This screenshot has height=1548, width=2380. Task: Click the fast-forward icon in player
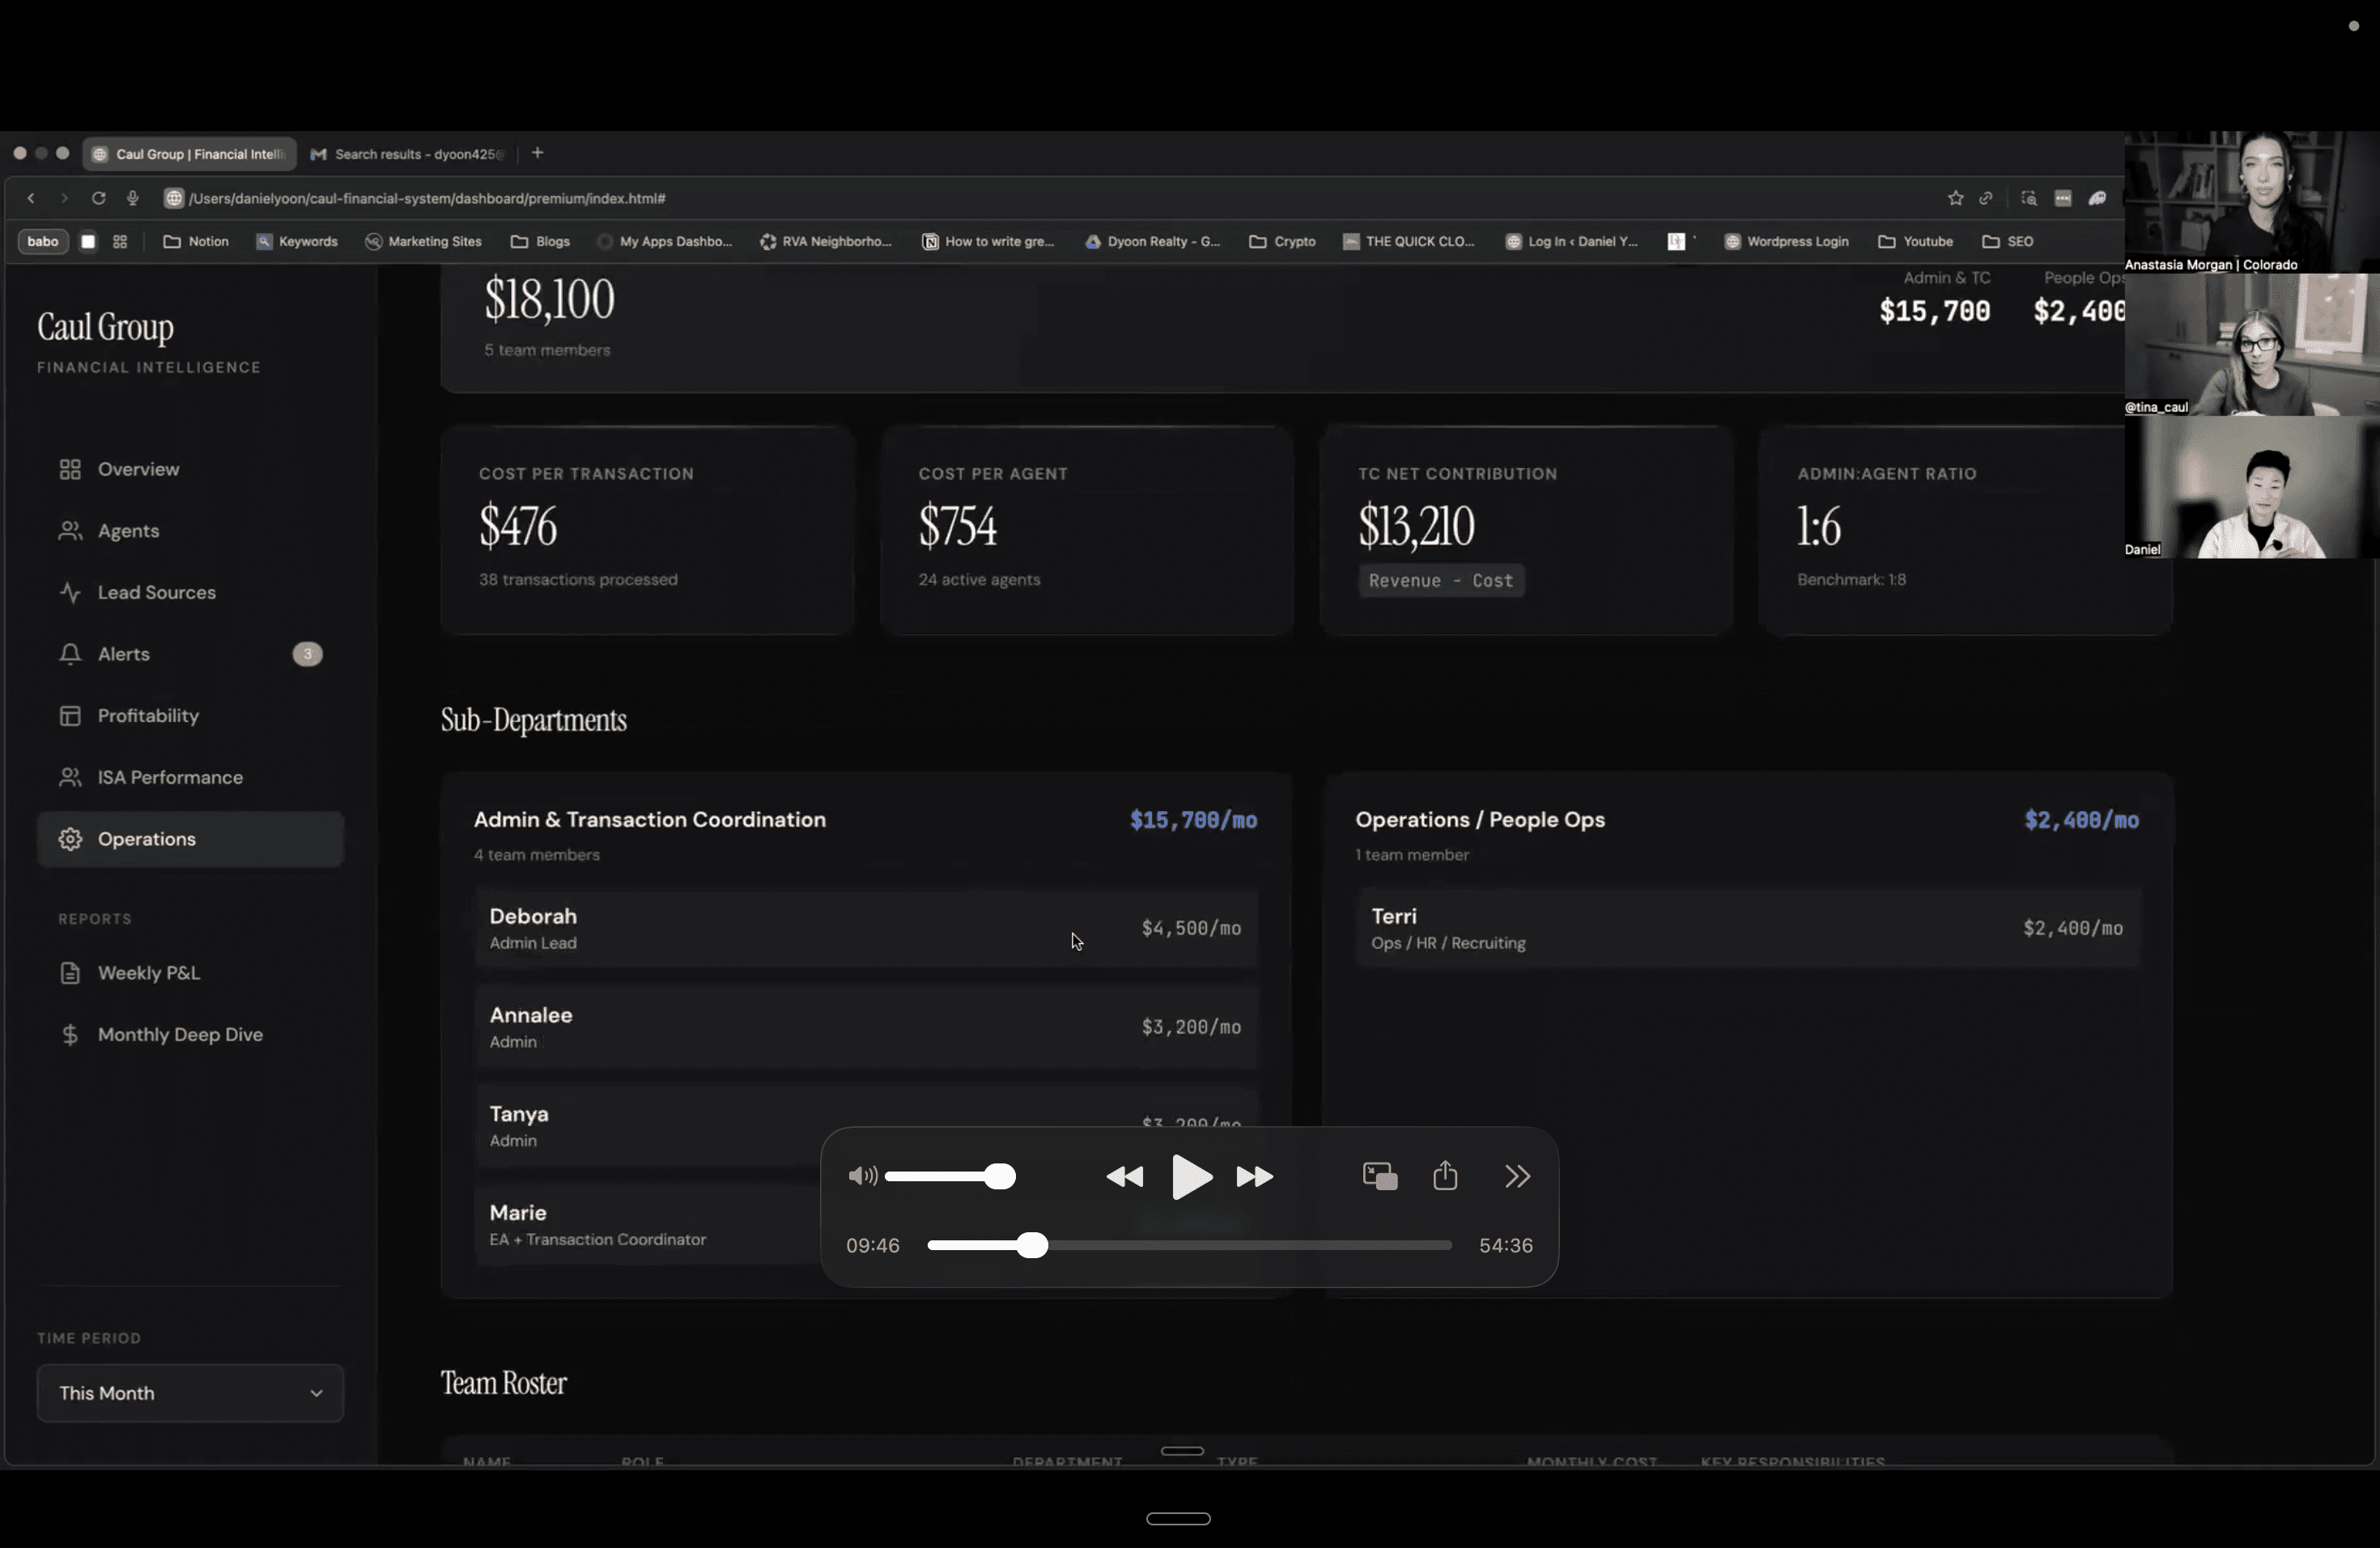(1254, 1177)
